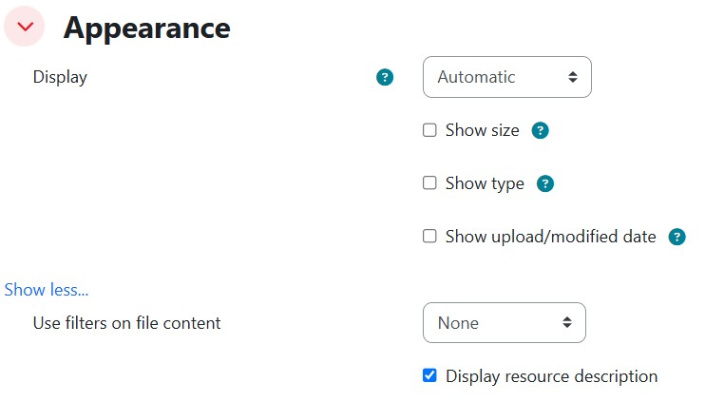The image size is (724, 402).
Task: Uncheck Display resource description checkbox
Action: coord(429,375)
